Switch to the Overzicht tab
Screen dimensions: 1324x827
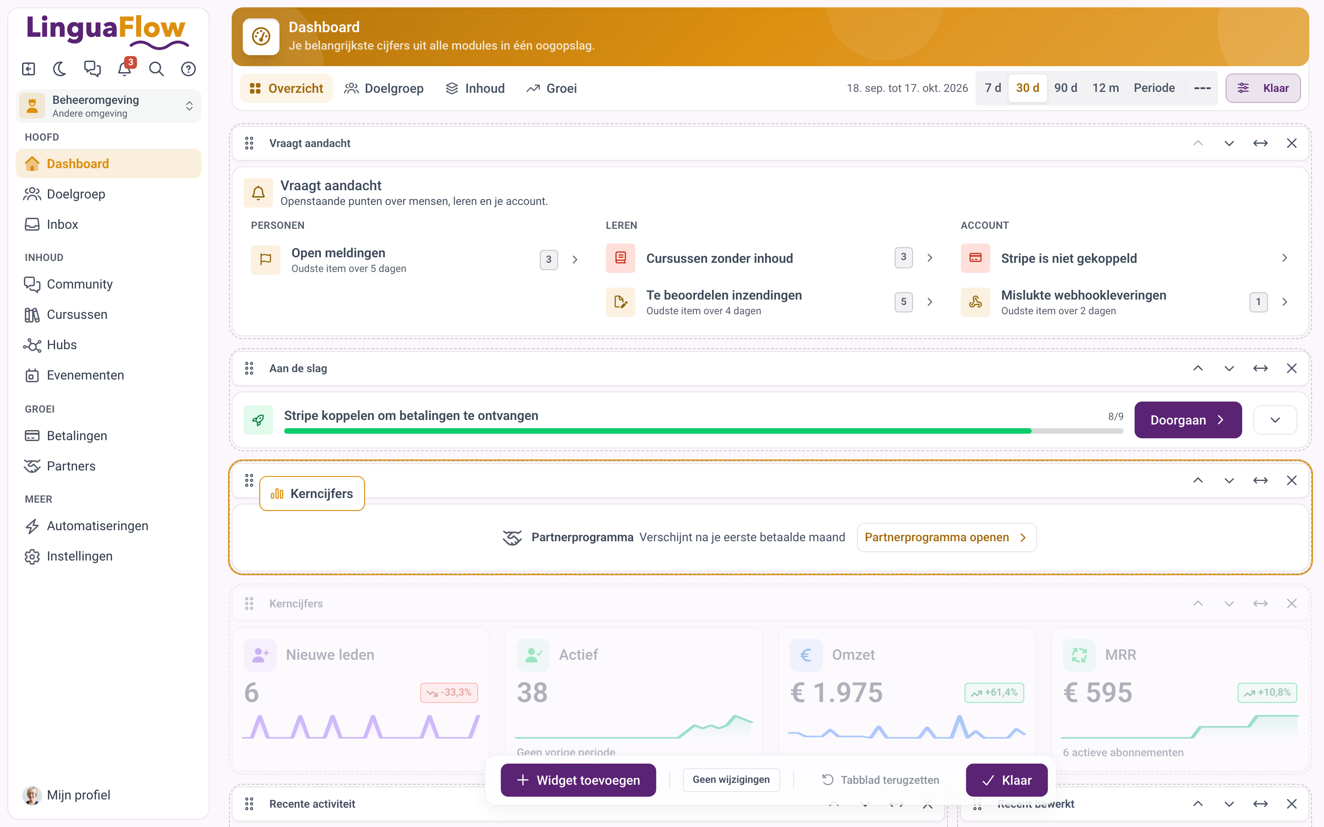[x=286, y=89]
